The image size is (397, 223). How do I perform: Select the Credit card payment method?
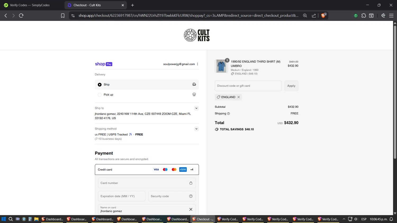147,170
